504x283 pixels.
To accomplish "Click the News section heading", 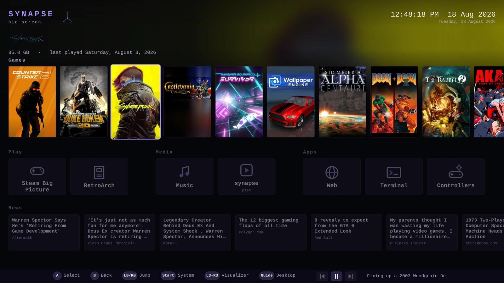I will click(x=15, y=208).
